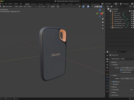Screen dimensions: 134x100
Task: Open the viewport Select menu
Action: [21, 7]
